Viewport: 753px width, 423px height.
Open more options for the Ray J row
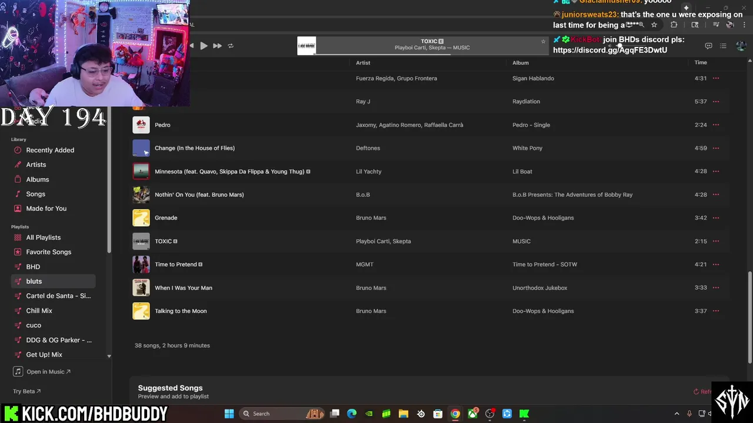pos(716,102)
